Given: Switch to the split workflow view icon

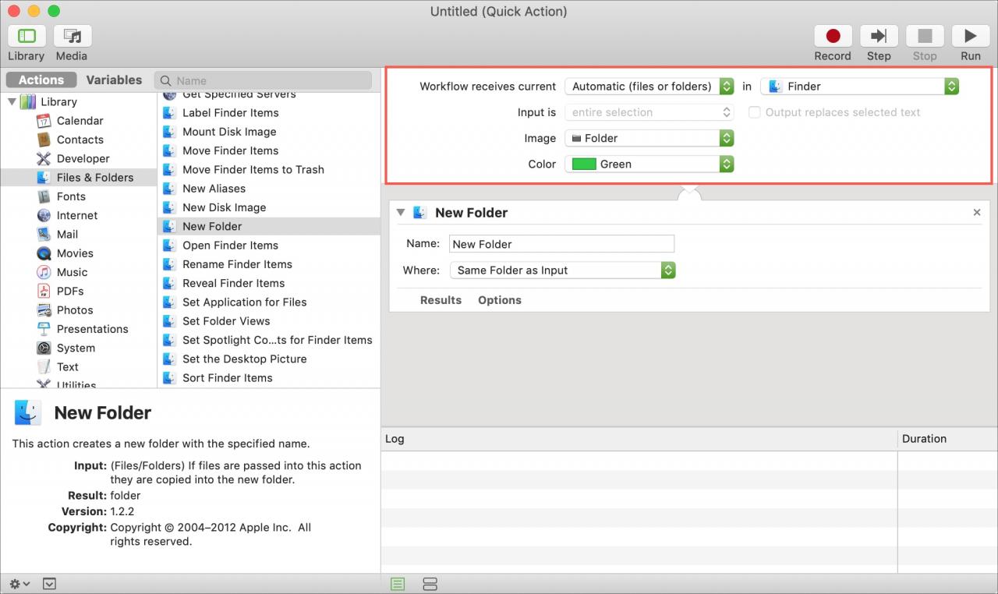Looking at the screenshot, I should (x=430, y=584).
